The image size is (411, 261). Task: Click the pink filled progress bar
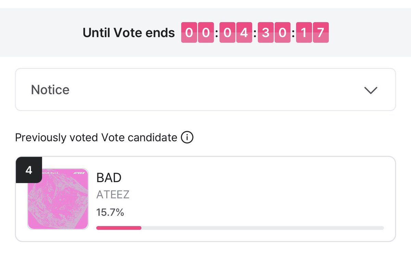[x=119, y=228]
